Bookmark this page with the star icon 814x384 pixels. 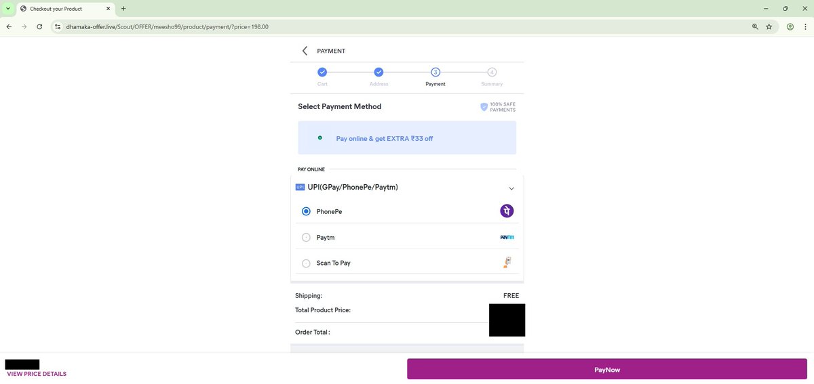(769, 26)
